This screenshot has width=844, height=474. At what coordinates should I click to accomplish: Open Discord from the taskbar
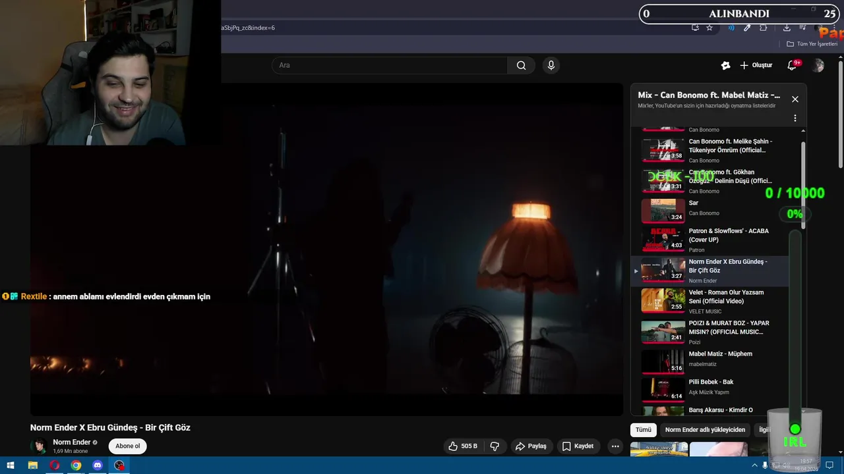coord(98,465)
